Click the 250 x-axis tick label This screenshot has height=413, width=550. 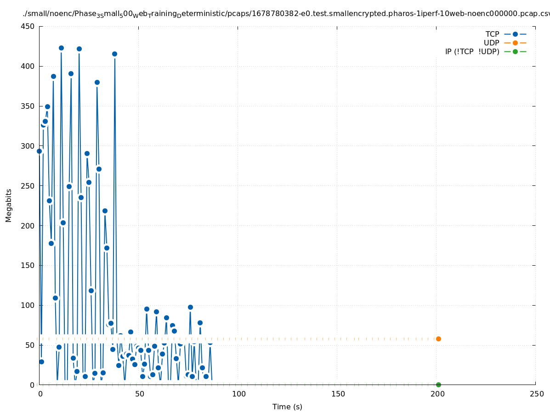(x=536, y=394)
